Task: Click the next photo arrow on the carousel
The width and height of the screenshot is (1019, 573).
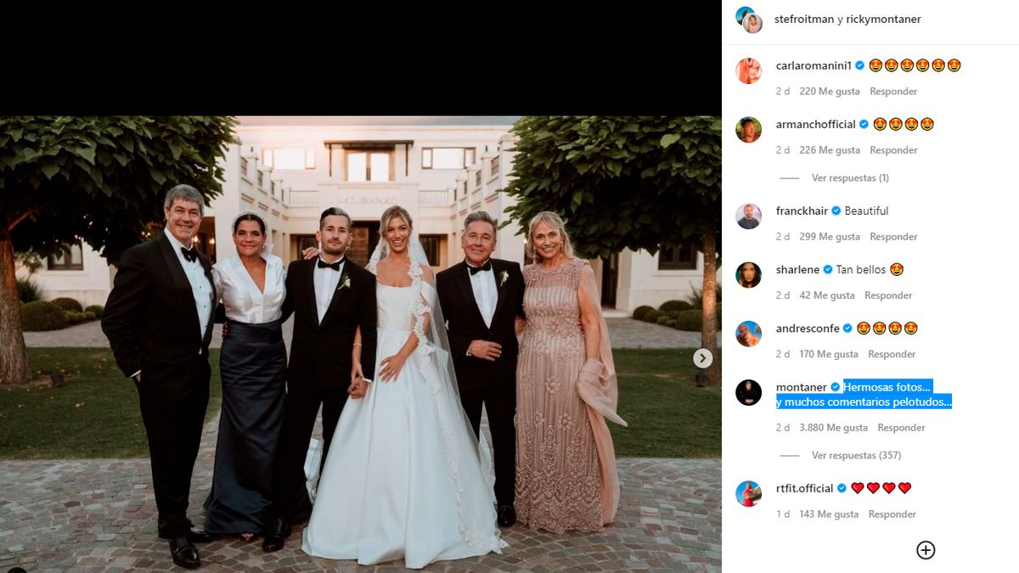Action: tap(702, 358)
